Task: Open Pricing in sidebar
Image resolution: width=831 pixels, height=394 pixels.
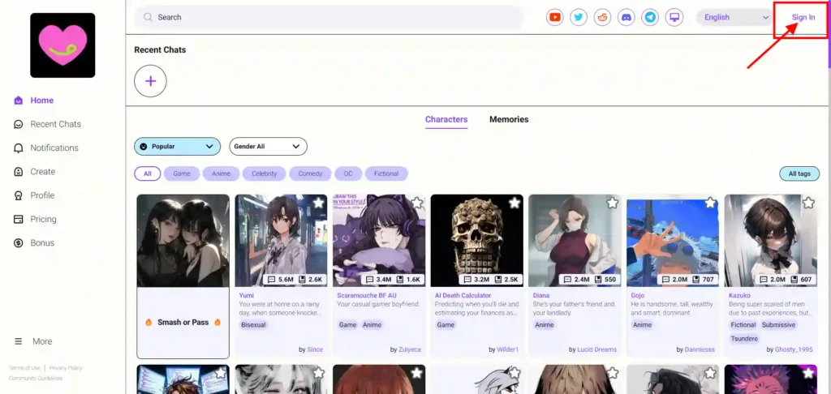Action: (x=35, y=219)
